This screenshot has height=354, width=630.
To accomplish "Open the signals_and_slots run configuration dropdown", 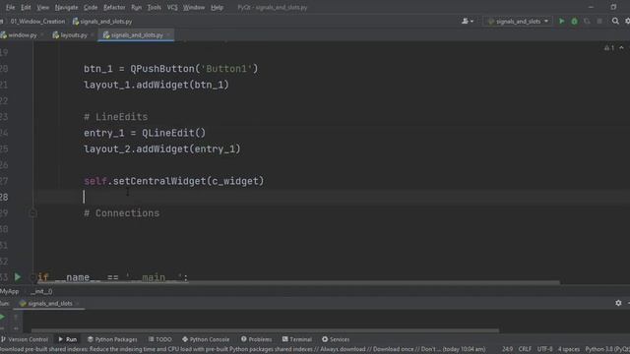I will (x=518, y=22).
